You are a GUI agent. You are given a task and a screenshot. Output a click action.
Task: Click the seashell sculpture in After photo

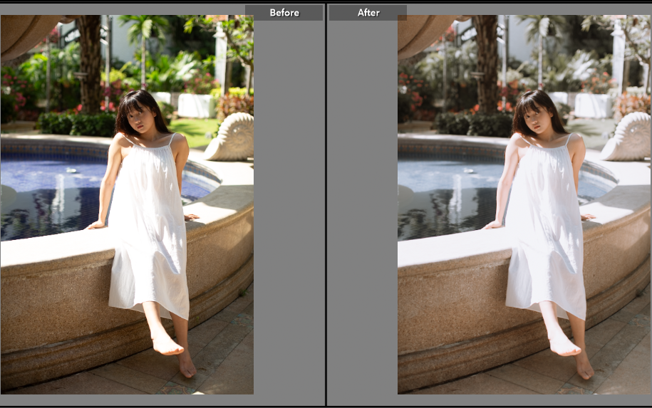click(627, 137)
